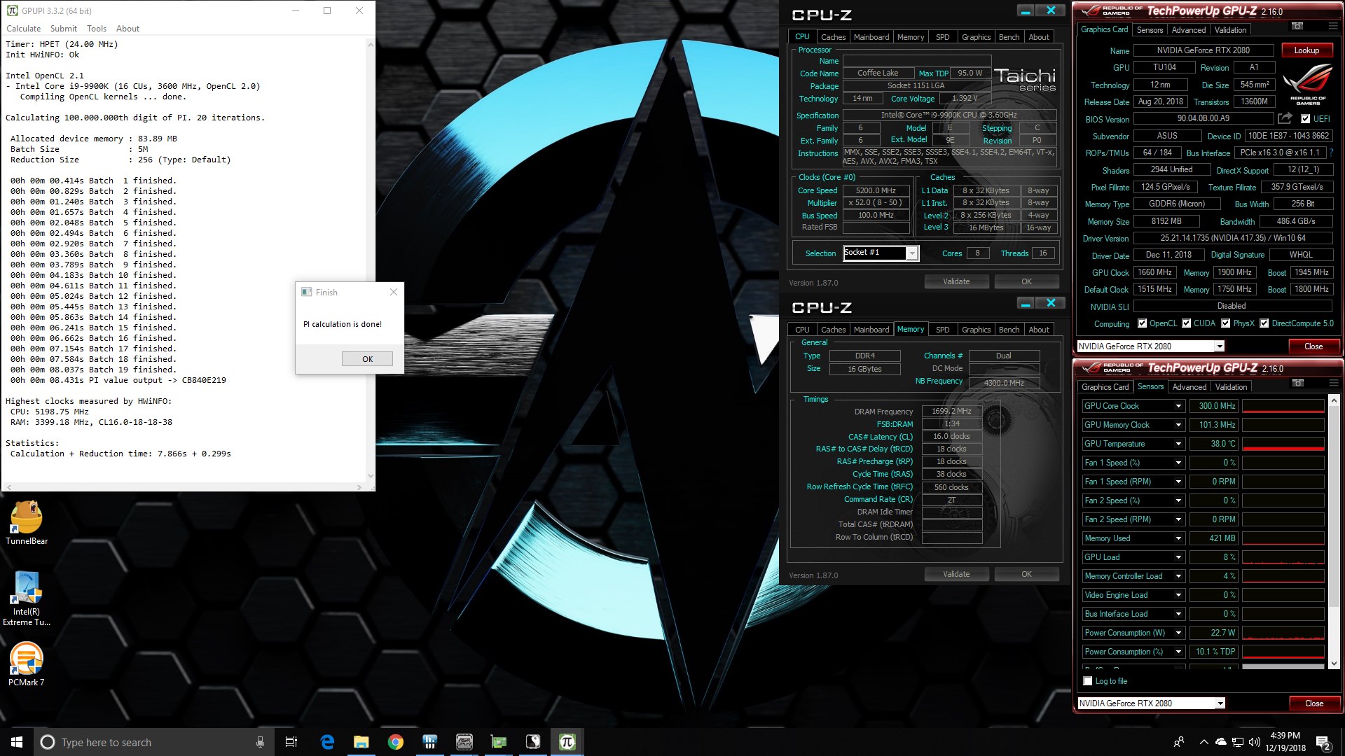Click the Cortana microphone icon
The image size is (1345, 756).
tap(260, 742)
